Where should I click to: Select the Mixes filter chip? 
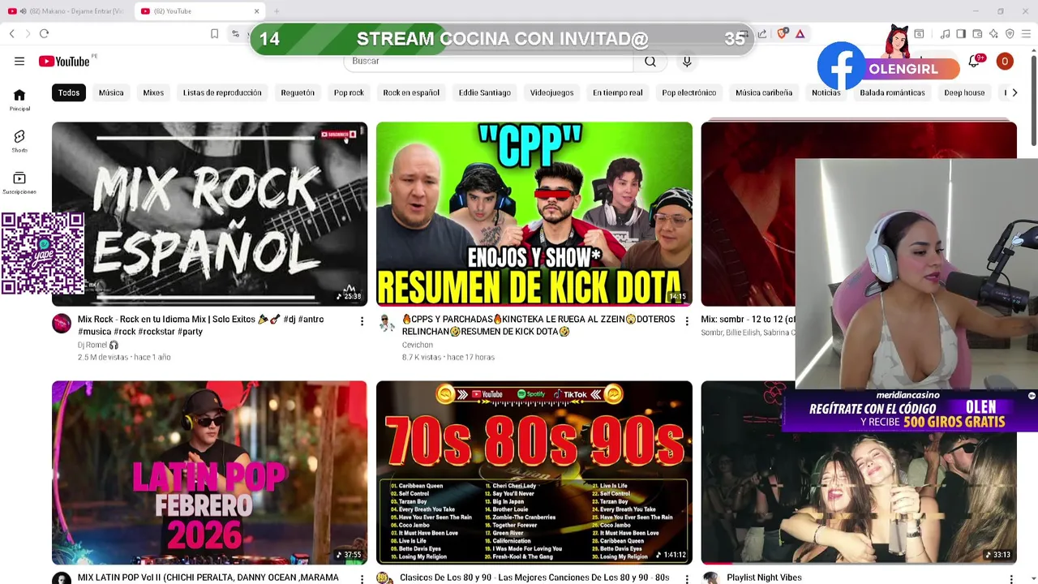[153, 92]
